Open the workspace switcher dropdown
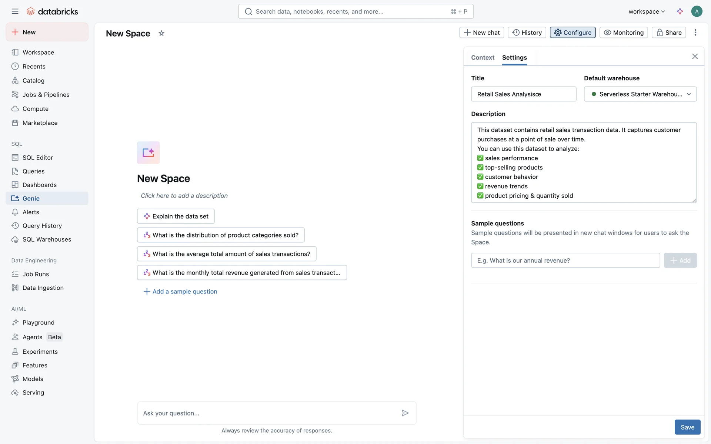The height and width of the screenshot is (444, 711). click(647, 11)
